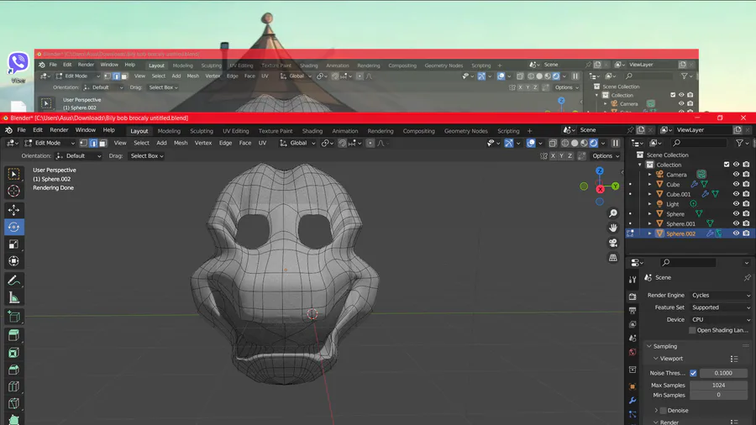Pin the Scene properties panel
The image size is (756, 425).
coord(748,277)
